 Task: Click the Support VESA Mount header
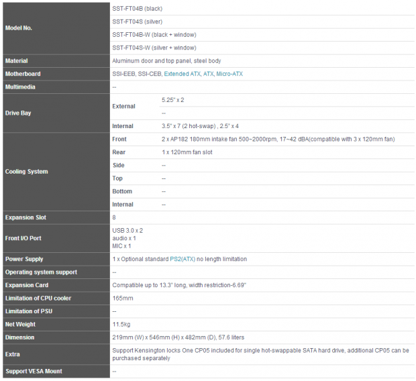56,371
